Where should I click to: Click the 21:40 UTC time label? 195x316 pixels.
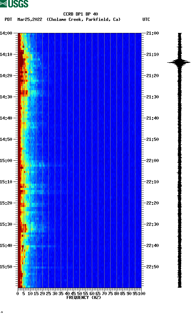[153, 118]
